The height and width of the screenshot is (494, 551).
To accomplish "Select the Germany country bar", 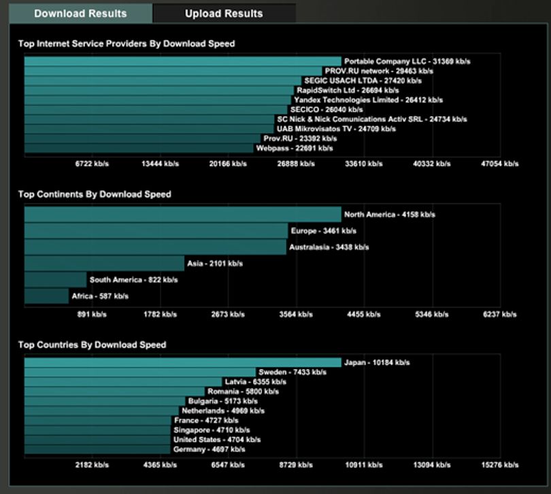I will tap(97, 449).
